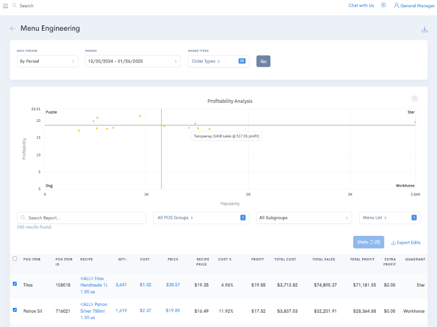This screenshot has height=327, width=437.
Task: Open the Patron Silver 750ml recipe link
Action: [94, 311]
